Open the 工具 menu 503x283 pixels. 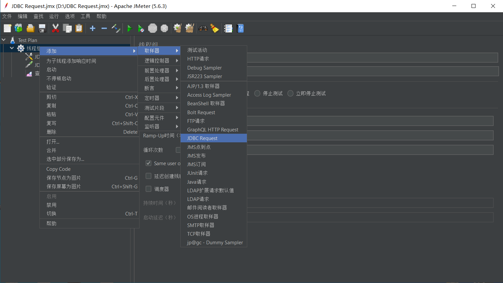point(85,16)
